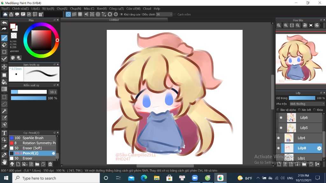Viewport: 326px width, 183px height.
Task: Switch to the Untitled canvas tab
Action: point(114,20)
